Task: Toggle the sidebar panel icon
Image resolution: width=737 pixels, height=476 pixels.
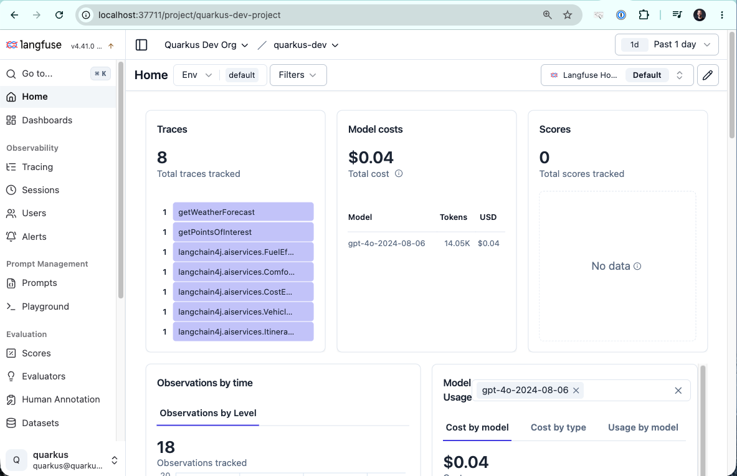Action: (141, 45)
